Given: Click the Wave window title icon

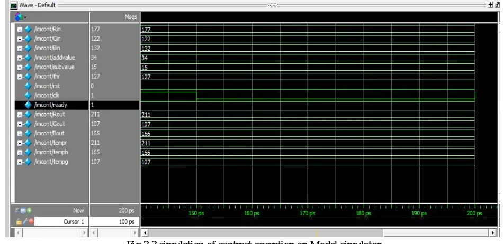Looking at the screenshot, I should 14,5.
